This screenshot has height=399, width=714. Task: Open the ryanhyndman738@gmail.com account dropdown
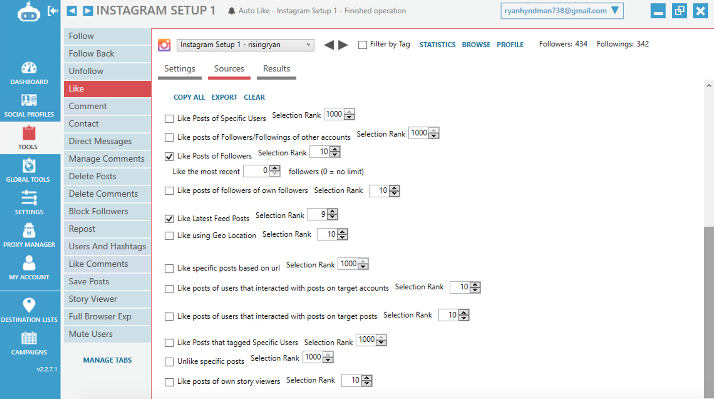pyautogui.click(x=562, y=11)
